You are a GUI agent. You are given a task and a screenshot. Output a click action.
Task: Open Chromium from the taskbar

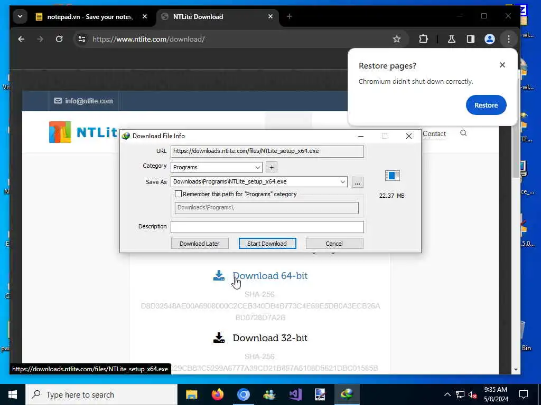243,394
